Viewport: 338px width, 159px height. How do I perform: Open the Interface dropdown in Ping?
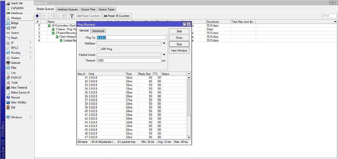[x=164, y=43]
